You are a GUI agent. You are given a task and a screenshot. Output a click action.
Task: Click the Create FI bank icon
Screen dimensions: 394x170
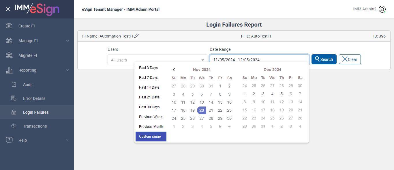pyautogui.click(x=9, y=26)
